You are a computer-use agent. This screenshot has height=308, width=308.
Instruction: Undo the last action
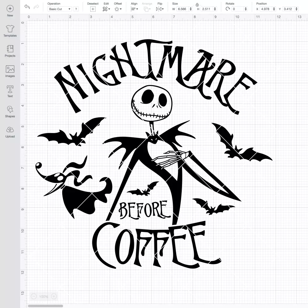(27, 7)
